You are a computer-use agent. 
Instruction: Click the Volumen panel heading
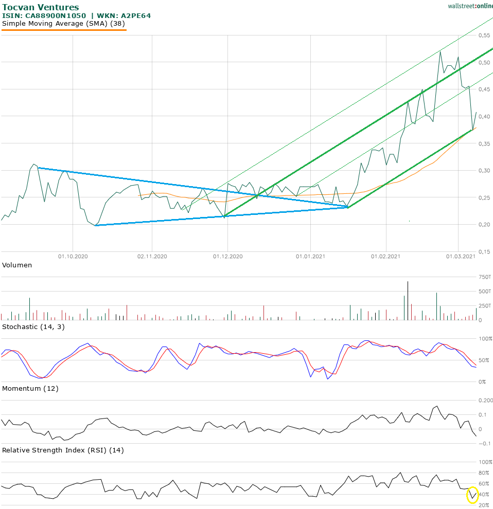[x=17, y=265]
